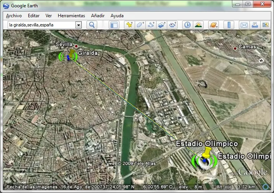Click the streaming status ring indicator
Viewport: 274px width, 193px height.
pos(266,187)
